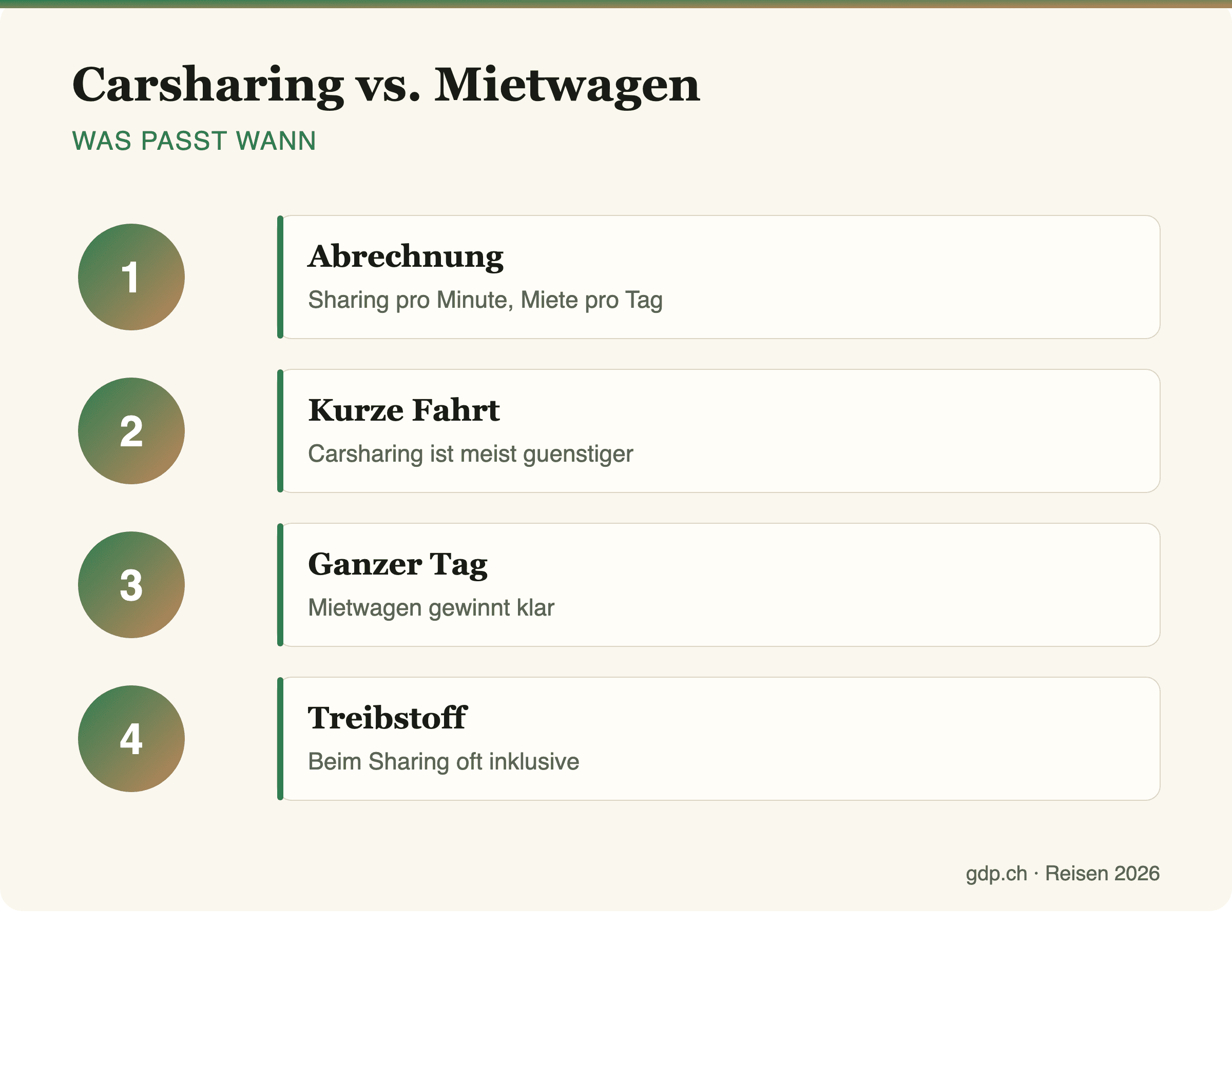Click 'Mietwagen gewinnt klar' description
Viewport: 1232px width, 1065px height.
431,608
